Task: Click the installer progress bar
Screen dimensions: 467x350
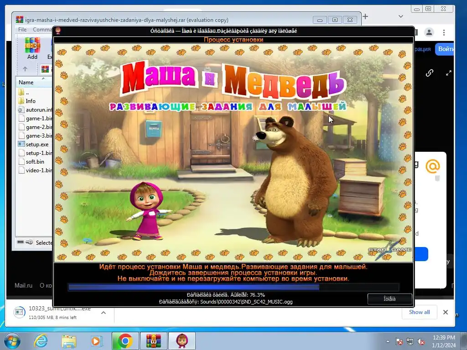Action: [x=233, y=287]
